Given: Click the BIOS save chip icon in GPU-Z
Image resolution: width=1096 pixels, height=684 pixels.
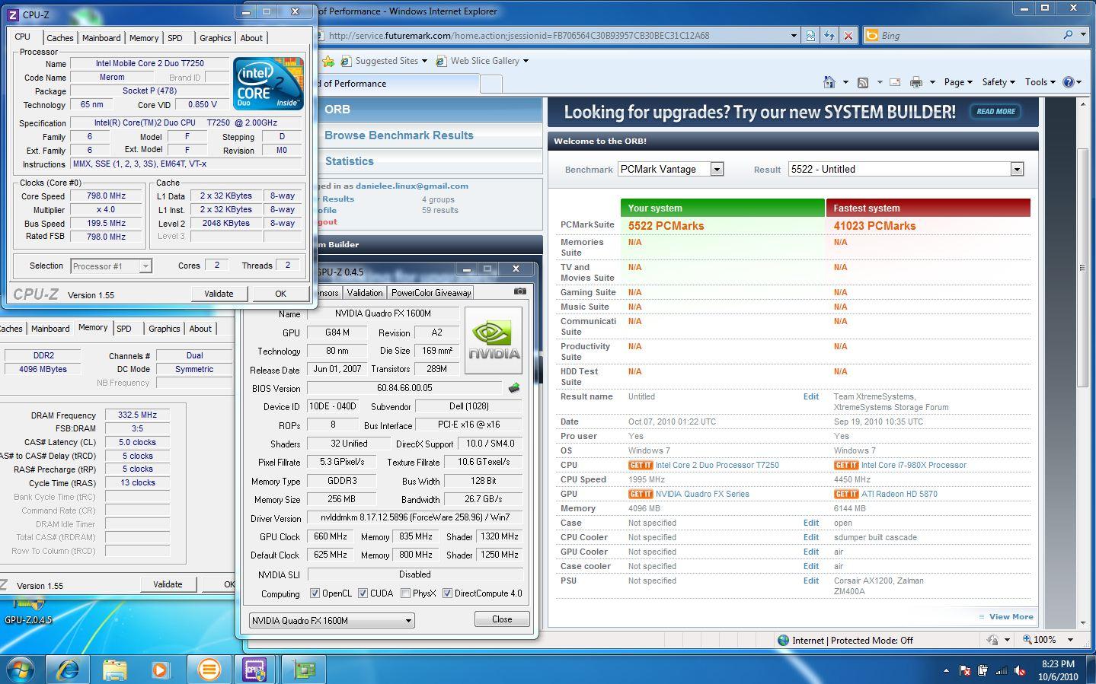Looking at the screenshot, I should pos(514,388).
